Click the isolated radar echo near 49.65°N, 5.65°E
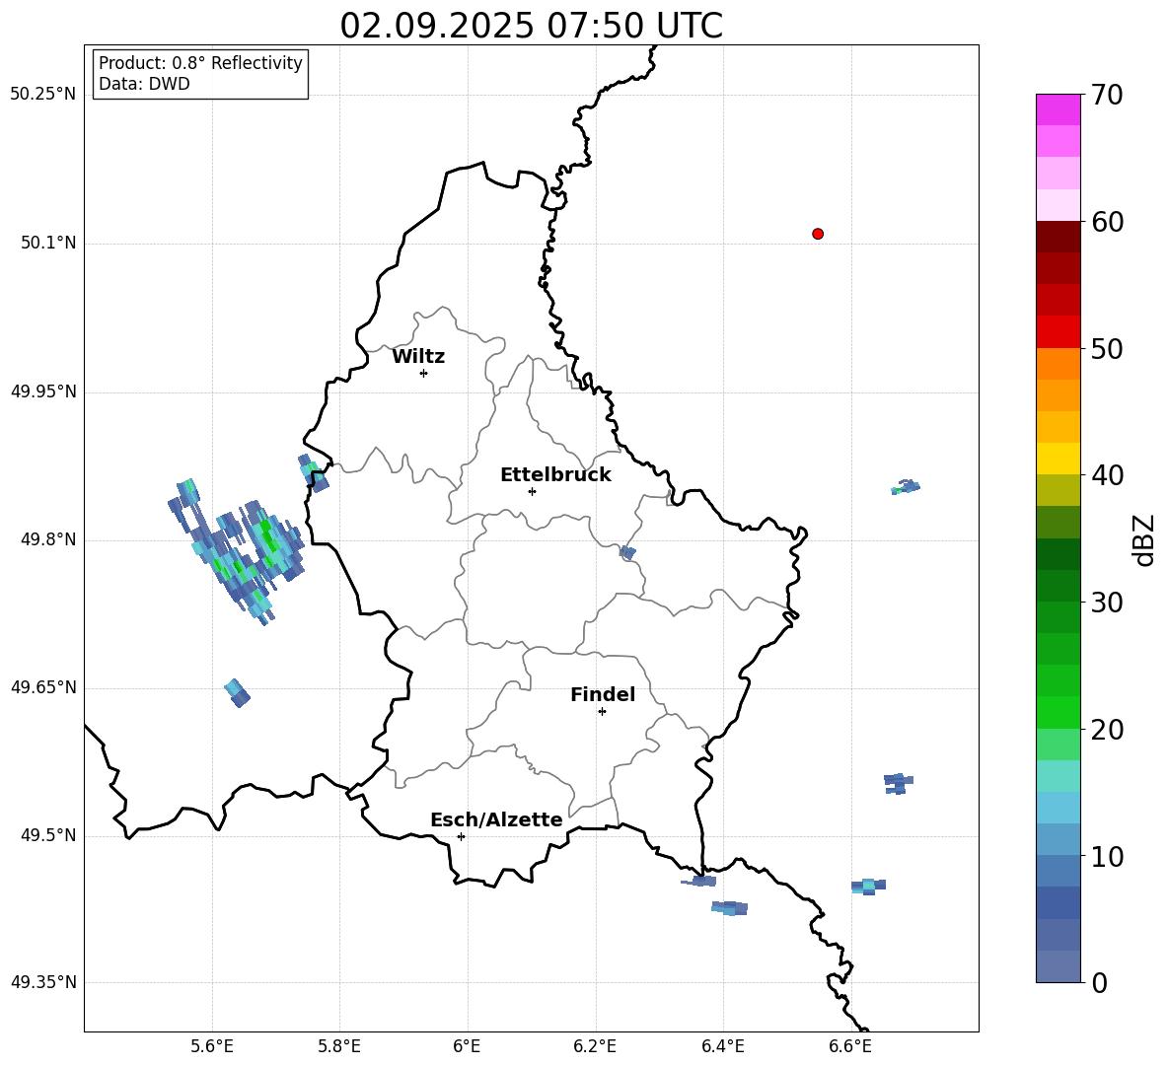1168x1066 pixels. [x=237, y=693]
